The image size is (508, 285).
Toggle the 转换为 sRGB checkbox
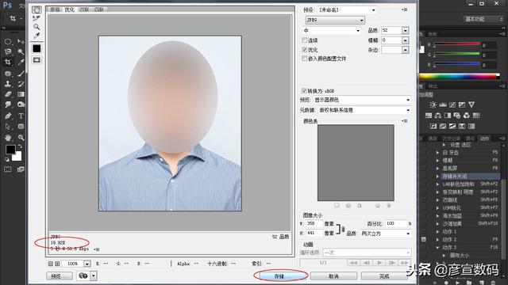coord(304,91)
